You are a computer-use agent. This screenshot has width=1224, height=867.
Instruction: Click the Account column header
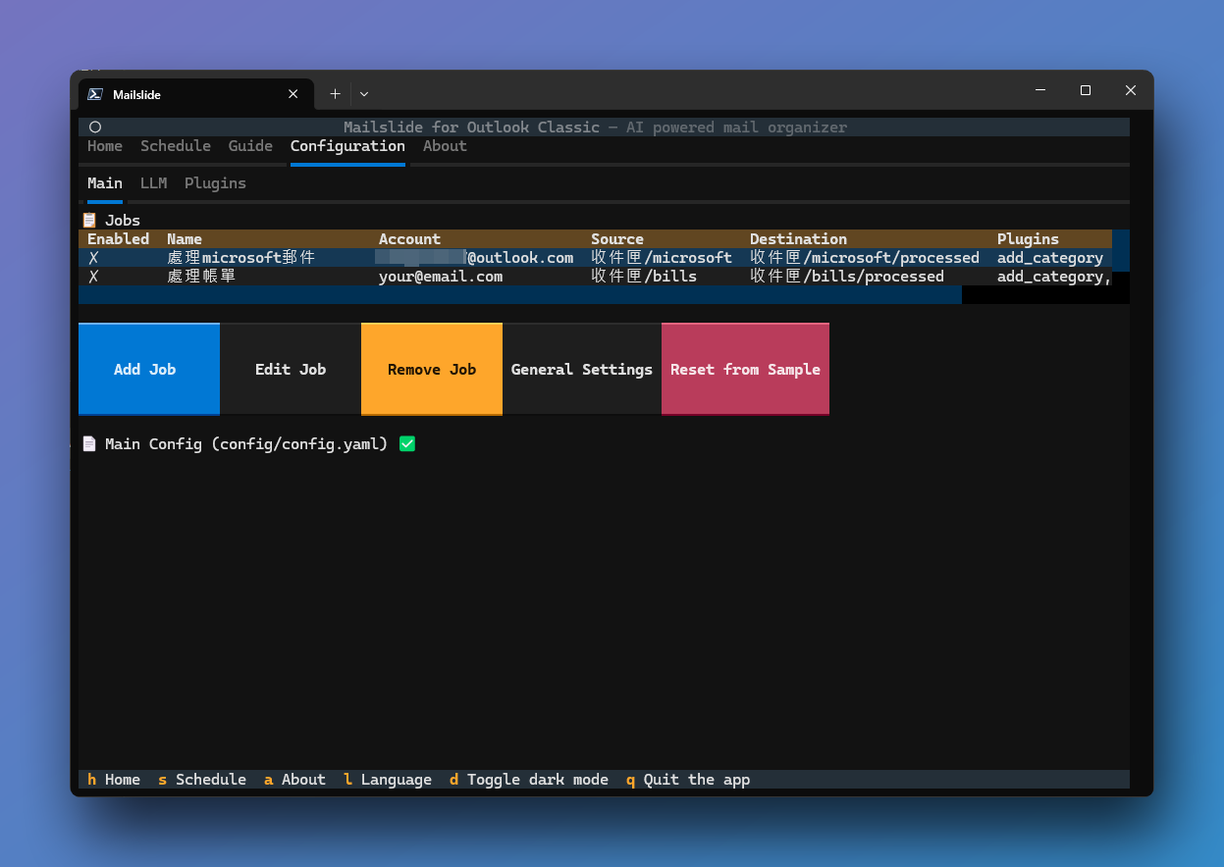tap(409, 239)
